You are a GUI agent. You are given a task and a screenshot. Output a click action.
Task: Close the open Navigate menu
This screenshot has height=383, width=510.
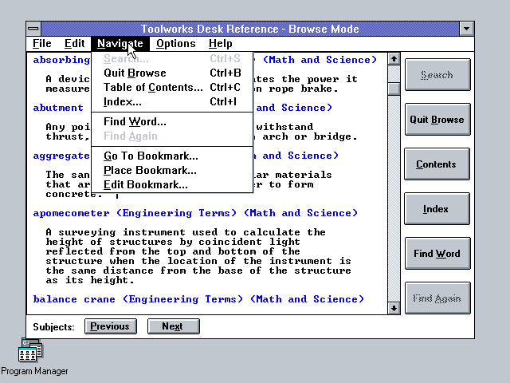pyautogui.click(x=120, y=43)
